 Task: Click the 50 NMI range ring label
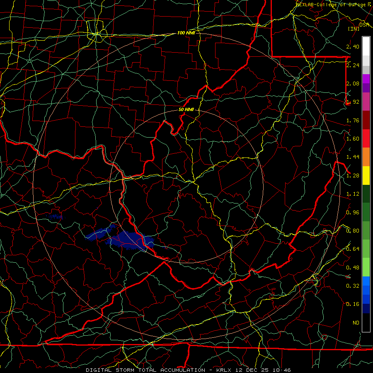tap(186, 110)
